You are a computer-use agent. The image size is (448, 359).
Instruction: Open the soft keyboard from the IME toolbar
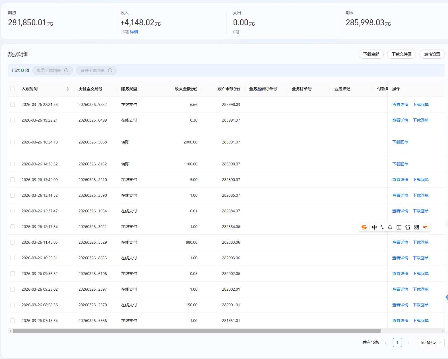[399, 227]
